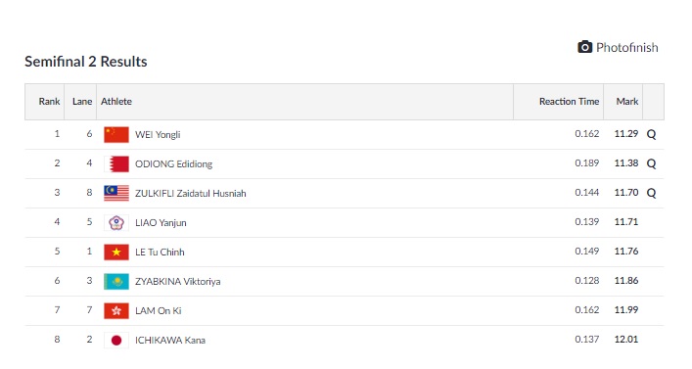Click Japan flag next to ICHIKAWA Kana
This screenshot has width=692, height=369.
(116, 340)
